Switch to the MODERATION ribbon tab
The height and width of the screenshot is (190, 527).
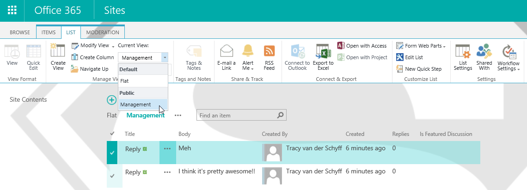[x=103, y=32]
